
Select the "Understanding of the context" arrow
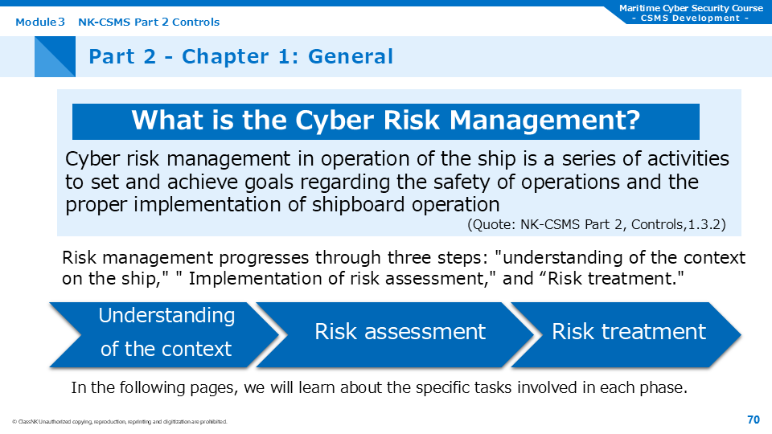[166, 333]
